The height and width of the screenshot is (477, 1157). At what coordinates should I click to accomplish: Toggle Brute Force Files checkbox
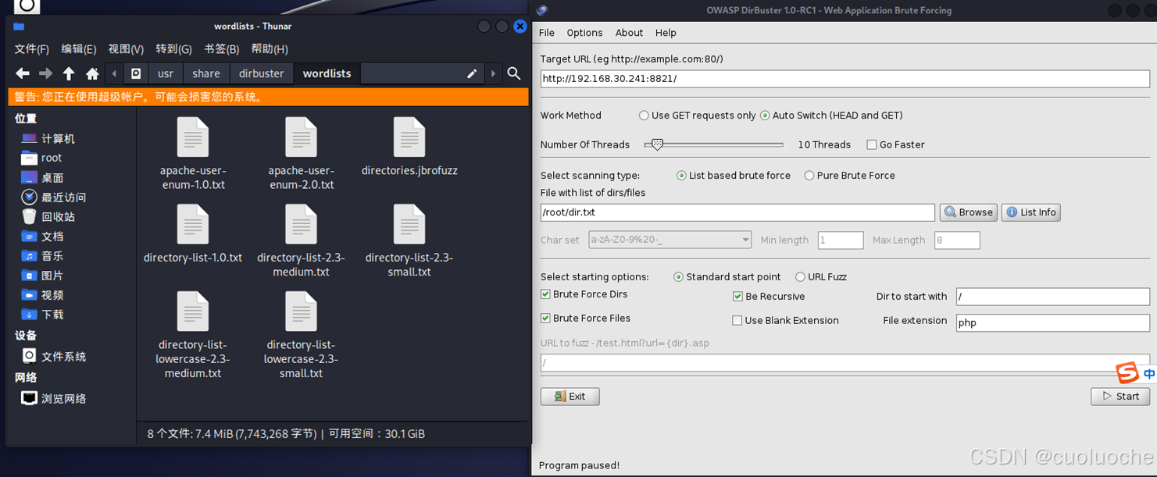(545, 319)
